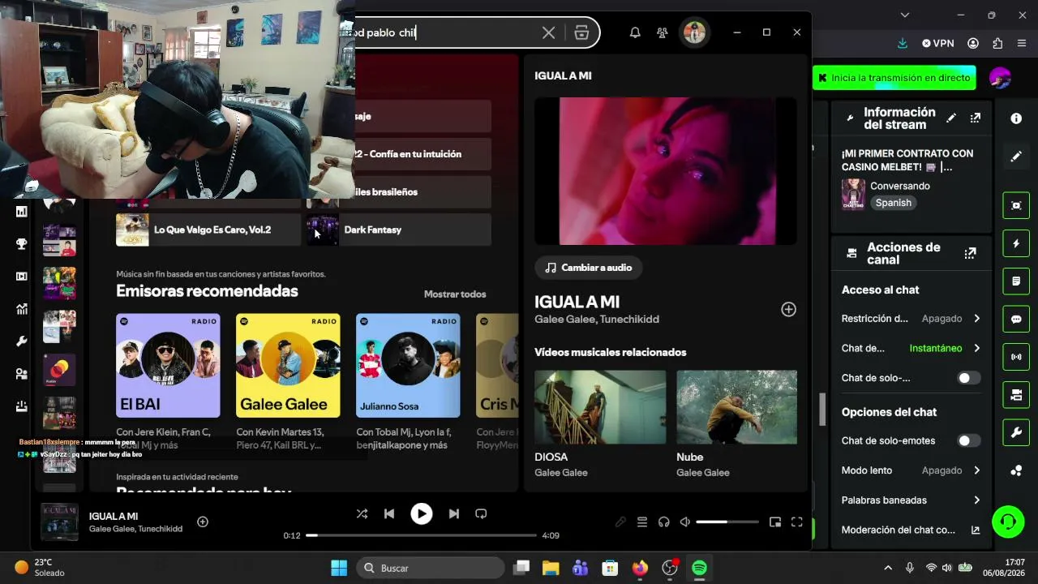Image resolution: width=1038 pixels, height=584 pixels.
Task: Add IGUAL A MI to library in video panel
Action: pos(788,309)
